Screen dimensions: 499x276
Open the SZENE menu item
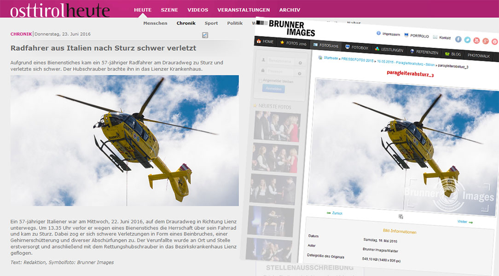pos(169,10)
